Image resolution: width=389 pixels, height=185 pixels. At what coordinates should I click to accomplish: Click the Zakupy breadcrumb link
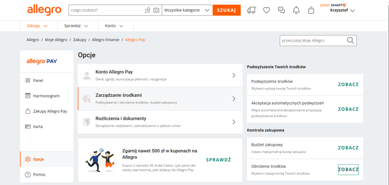[x=80, y=40]
